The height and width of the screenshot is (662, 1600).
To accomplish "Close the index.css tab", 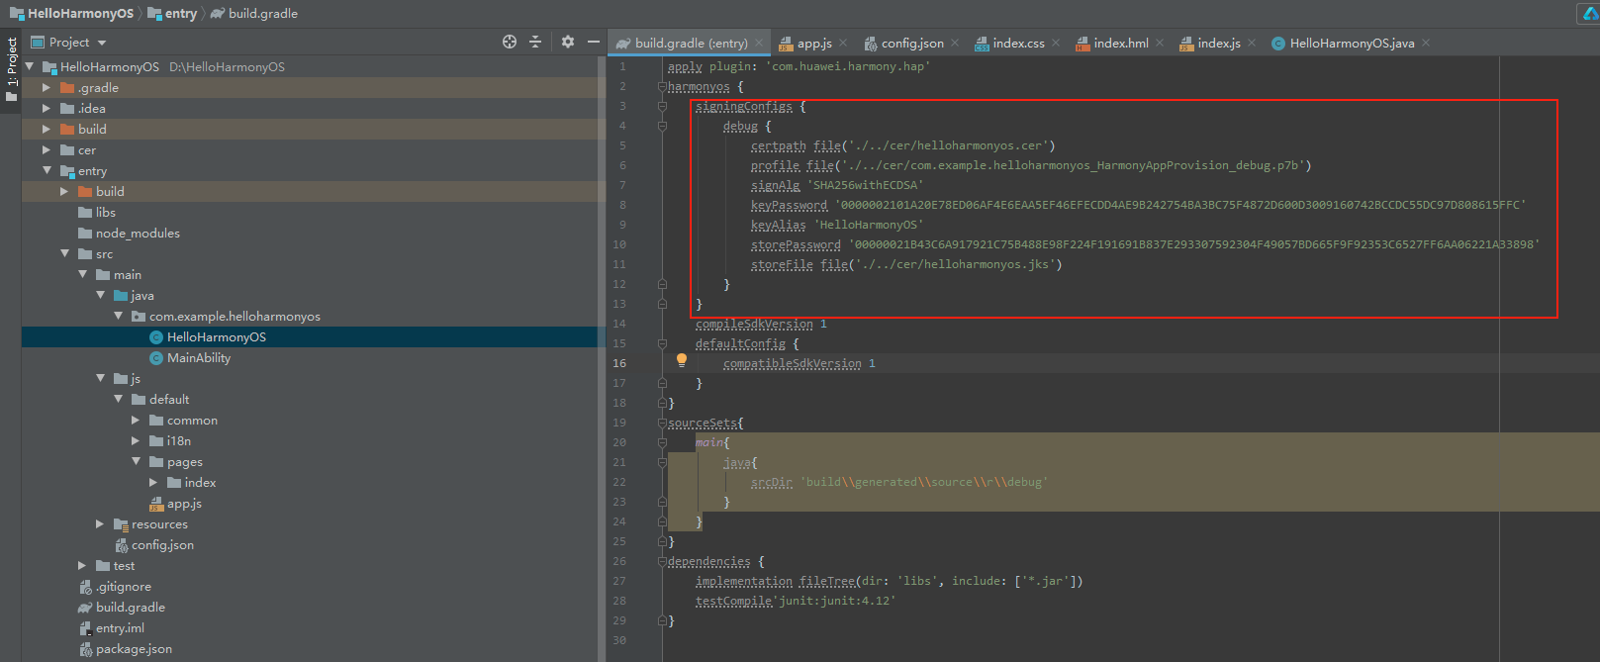I will point(1056,43).
